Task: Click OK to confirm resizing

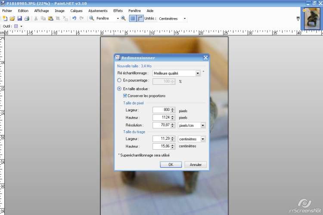Action: point(171,165)
